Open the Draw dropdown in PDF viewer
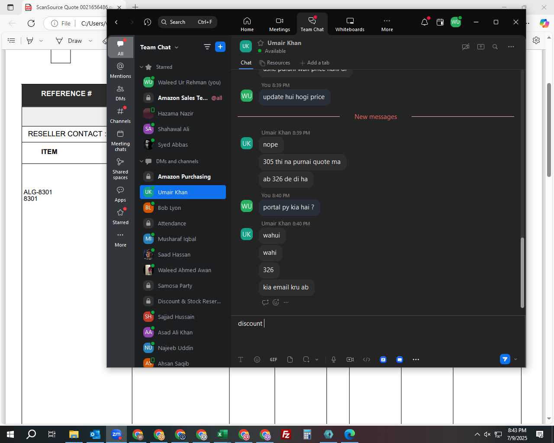 90,41
